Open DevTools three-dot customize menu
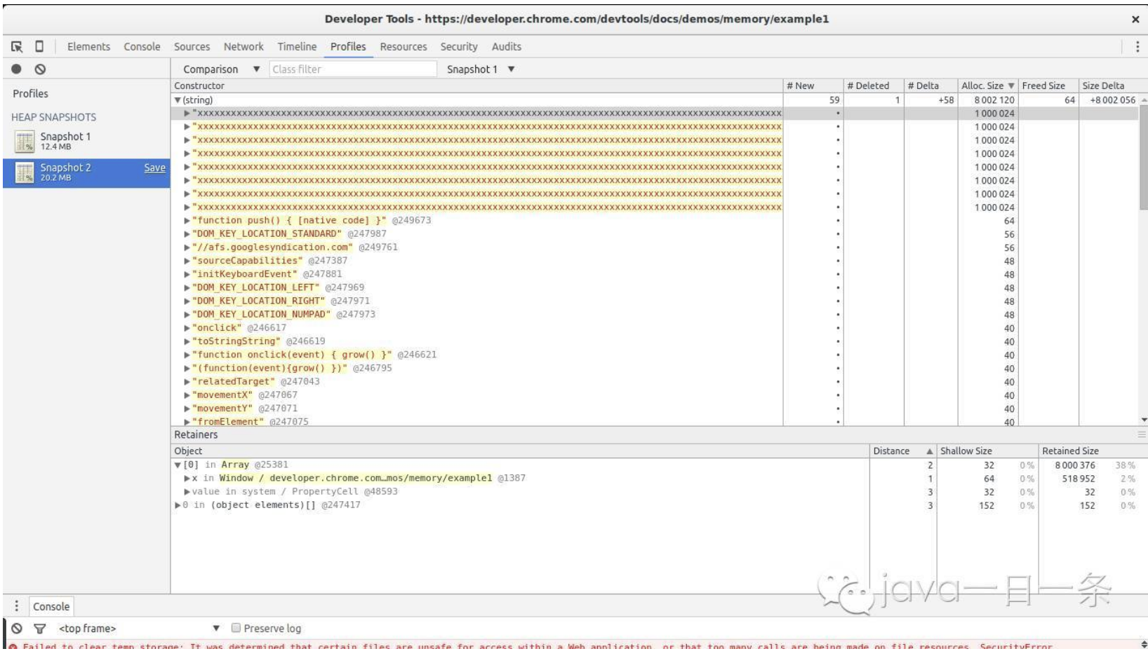Screen dimensions: 1148x663 1137,47
